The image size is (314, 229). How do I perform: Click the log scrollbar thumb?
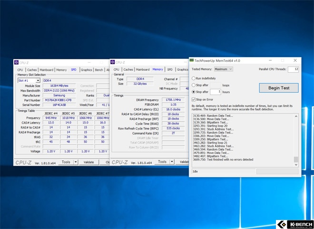pos(296,160)
